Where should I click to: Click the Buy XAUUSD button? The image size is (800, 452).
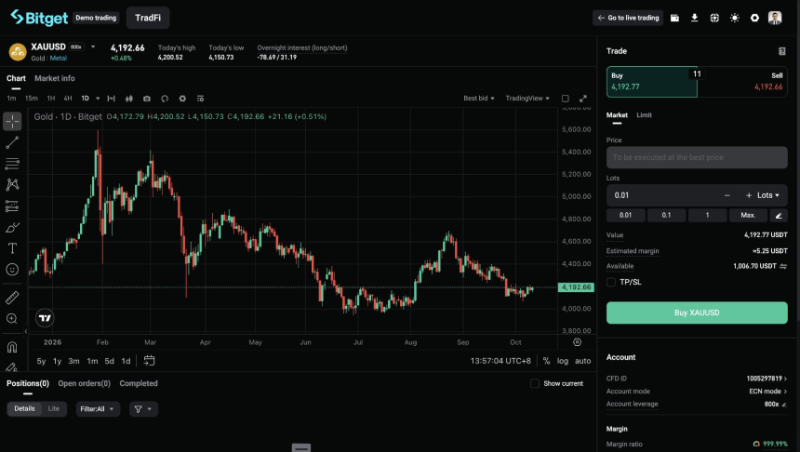(697, 312)
